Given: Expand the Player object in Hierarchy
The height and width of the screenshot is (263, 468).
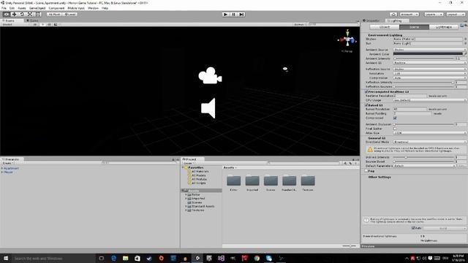Looking at the screenshot, I should tap(2, 172).
